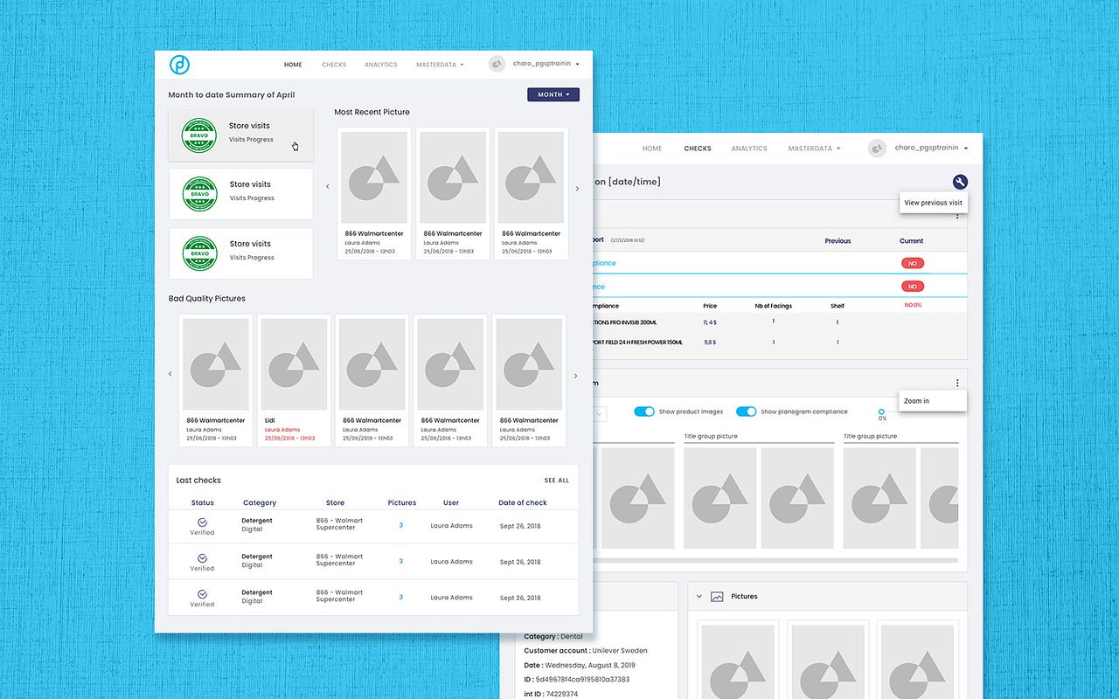
Task: Click the Last checks heading
Action: pos(198,481)
